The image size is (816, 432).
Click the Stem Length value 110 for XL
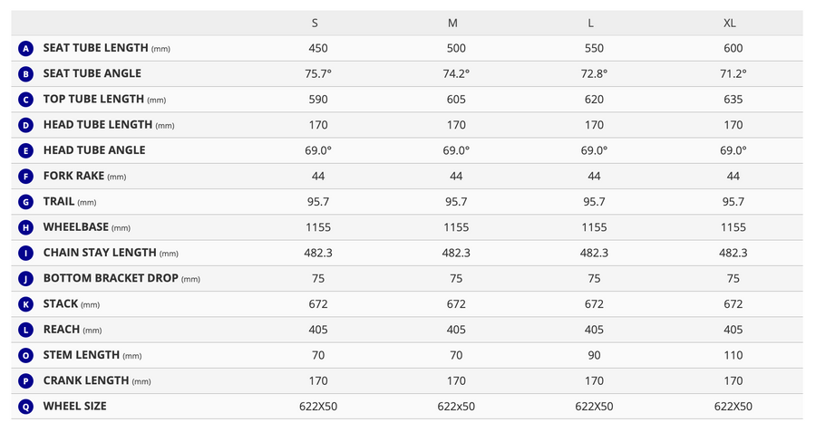[x=733, y=356]
